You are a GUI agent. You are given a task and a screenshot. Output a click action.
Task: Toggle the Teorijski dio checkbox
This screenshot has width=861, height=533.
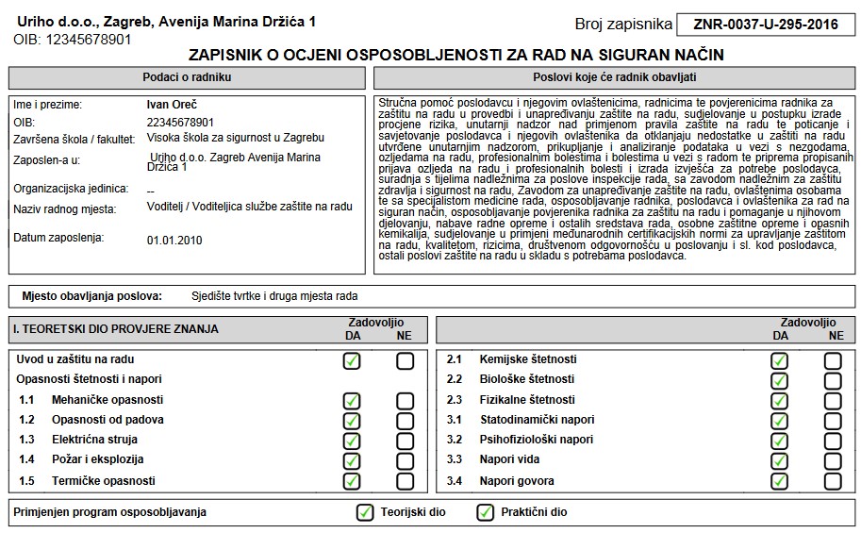click(365, 513)
